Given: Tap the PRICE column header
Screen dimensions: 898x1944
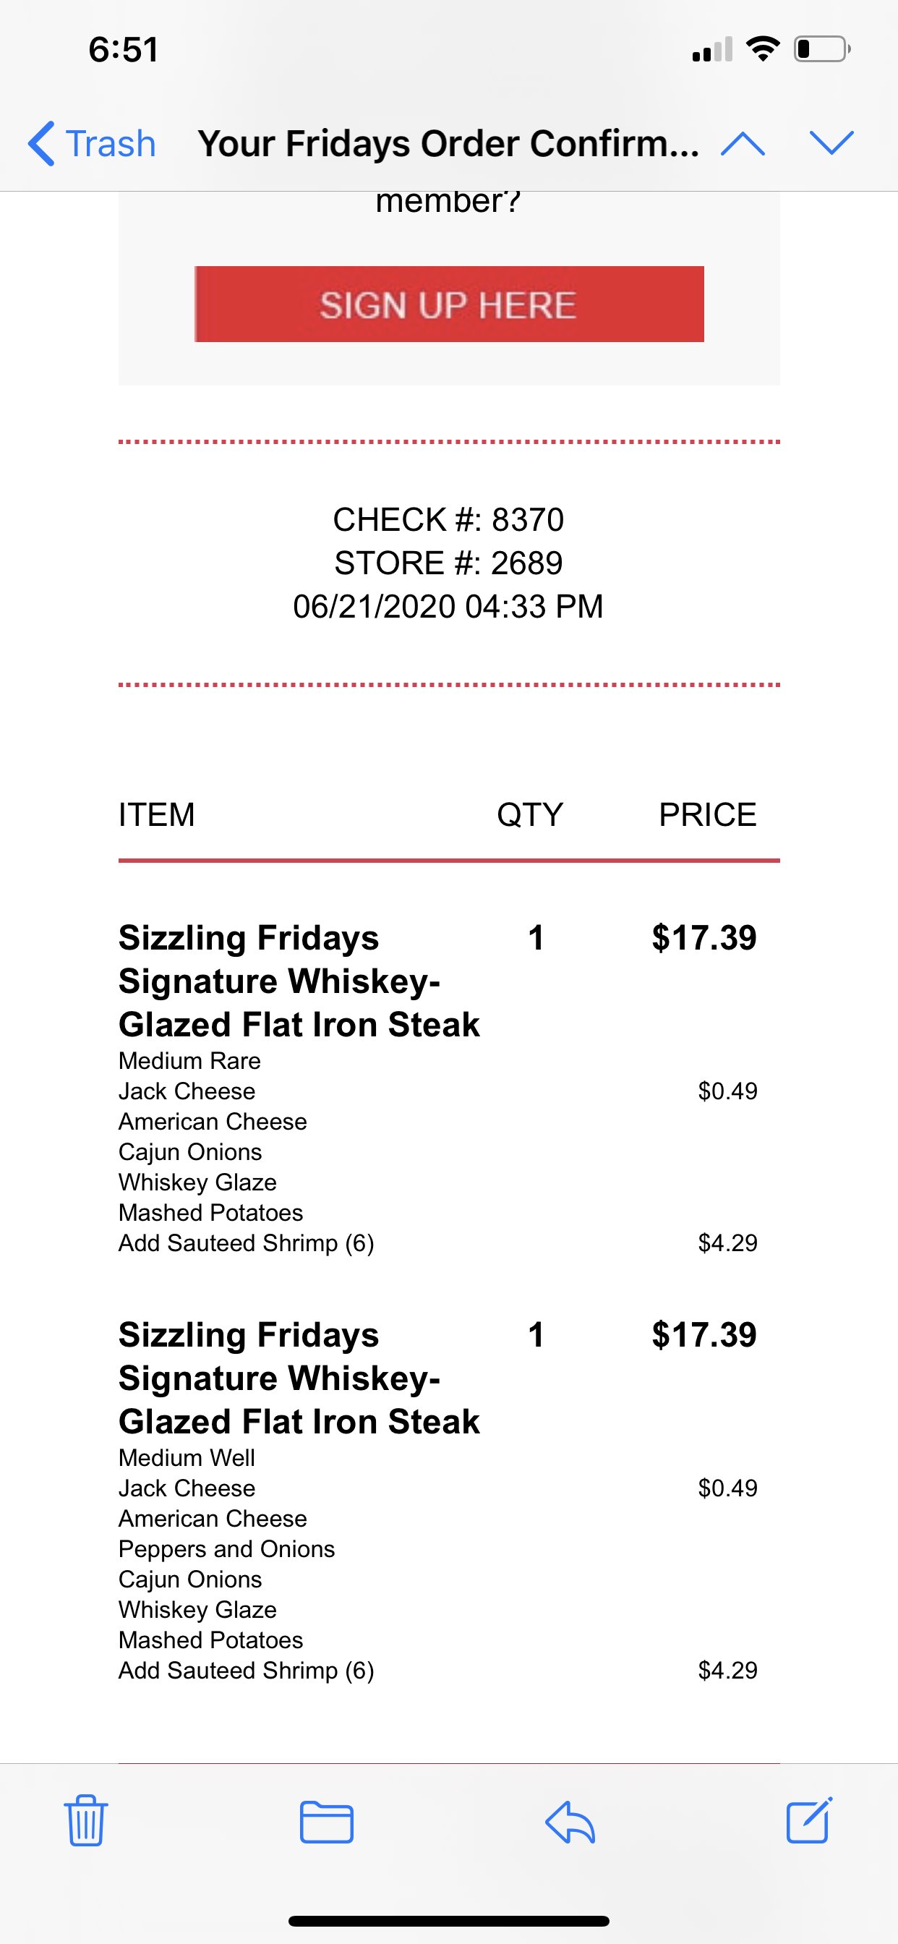Looking at the screenshot, I should 707,814.
